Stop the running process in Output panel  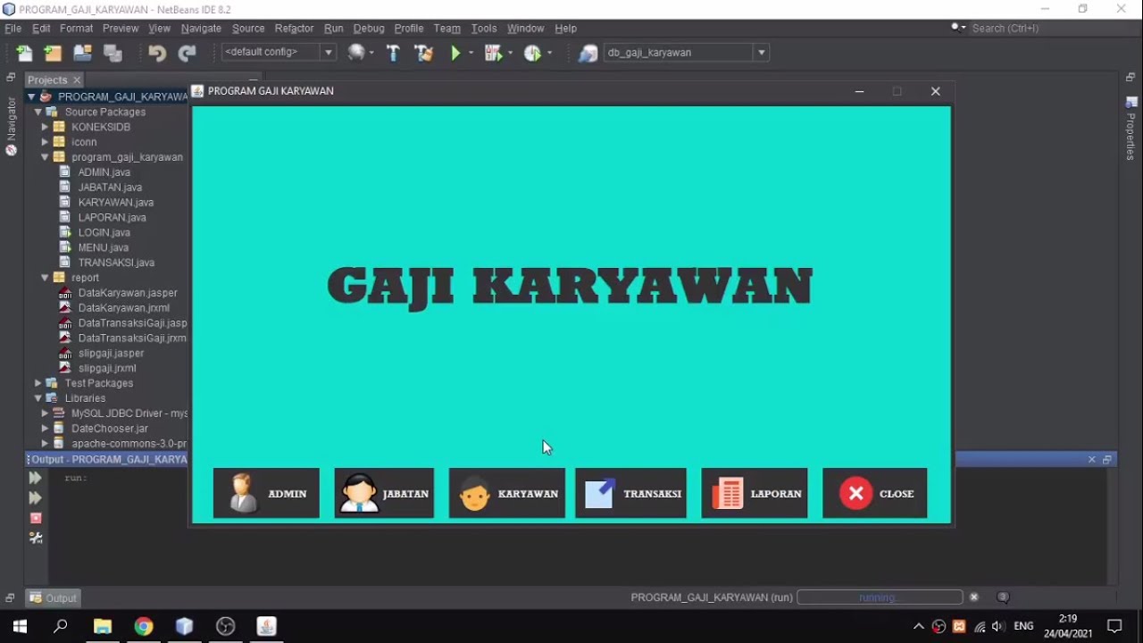[x=36, y=518]
